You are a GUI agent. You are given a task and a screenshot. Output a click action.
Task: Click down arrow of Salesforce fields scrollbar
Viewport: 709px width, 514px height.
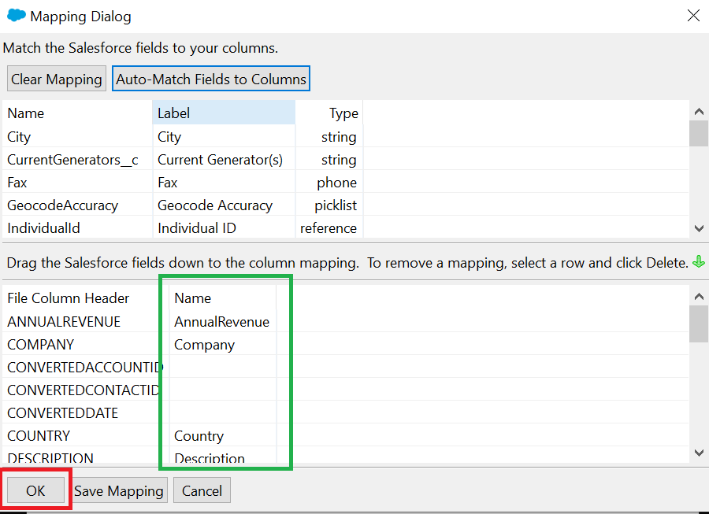click(x=699, y=228)
